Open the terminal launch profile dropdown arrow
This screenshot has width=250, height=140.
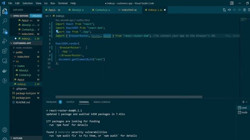(247, 102)
